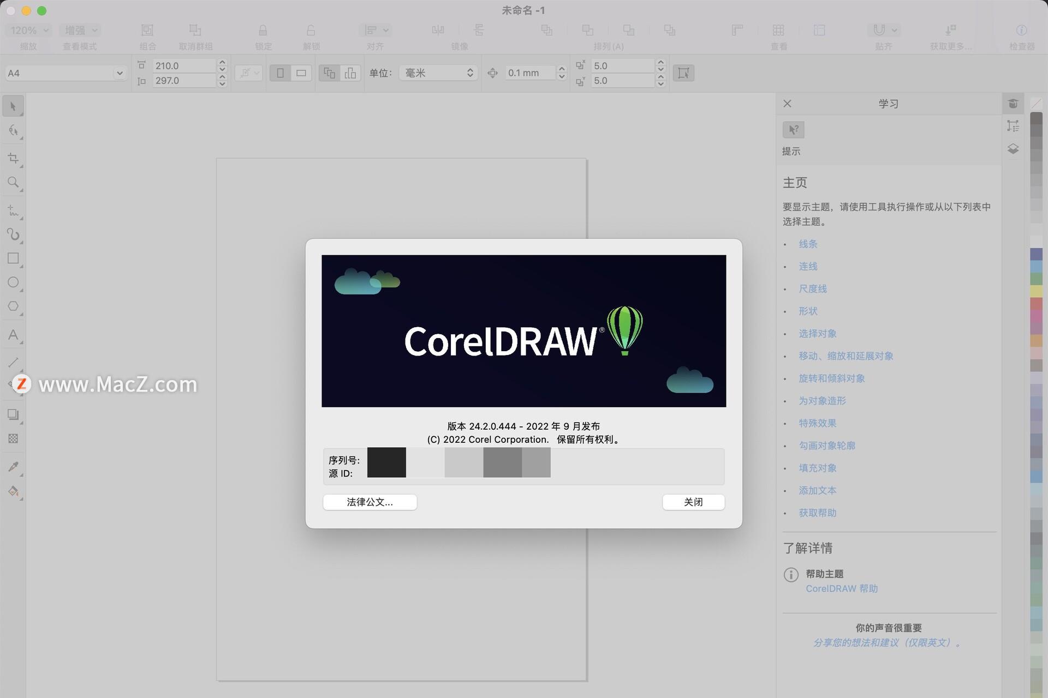The width and height of the screenshot is (1048, 698).
Task: Open the Properties docker tab icon
Action: (x=1013, y=126)
